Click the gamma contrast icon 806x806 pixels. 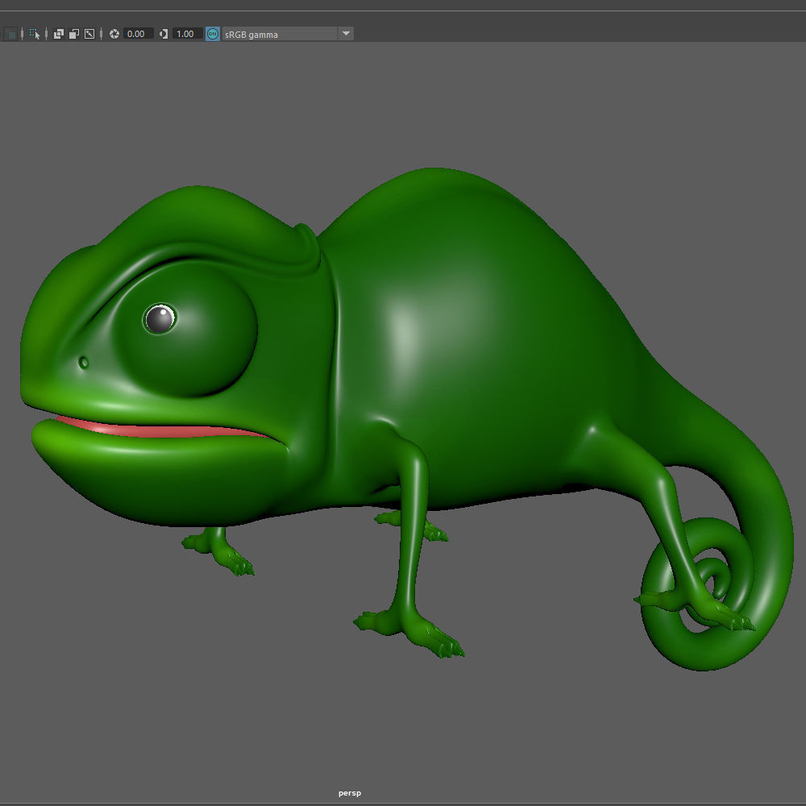click(164, 34)
